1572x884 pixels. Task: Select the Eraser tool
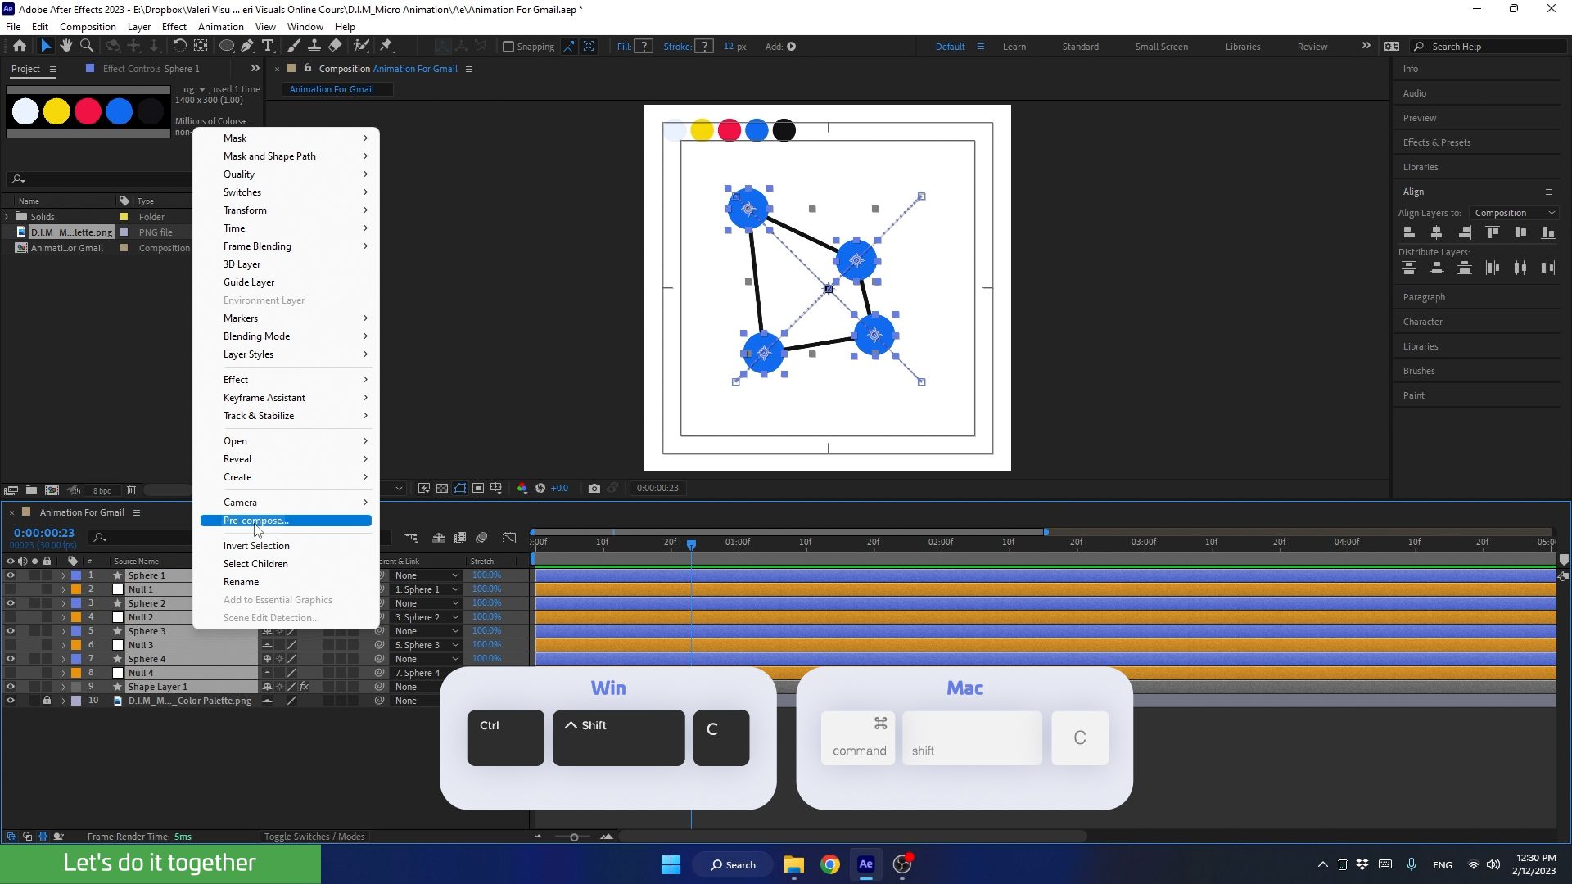click(x=336, y=46)
